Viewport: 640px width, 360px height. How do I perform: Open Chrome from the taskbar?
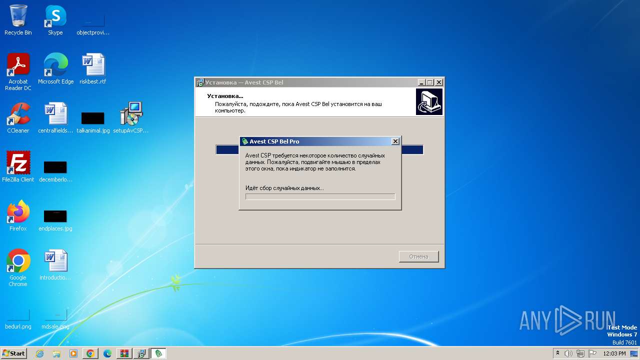[x=90, y=353]
